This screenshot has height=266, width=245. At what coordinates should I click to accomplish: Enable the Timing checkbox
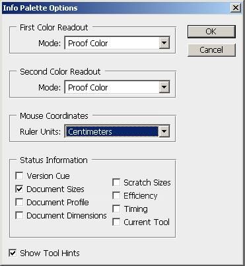point(116,209)
